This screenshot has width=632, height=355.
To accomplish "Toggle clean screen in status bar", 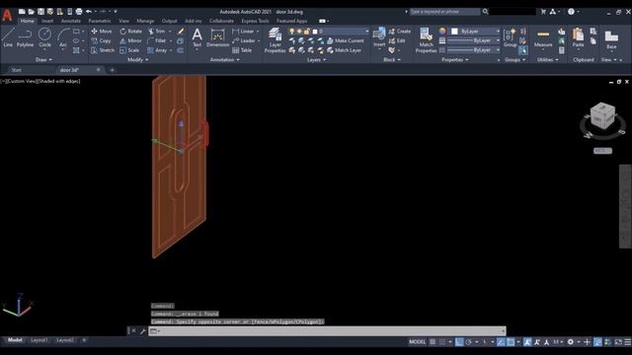I will click(618, 342).
